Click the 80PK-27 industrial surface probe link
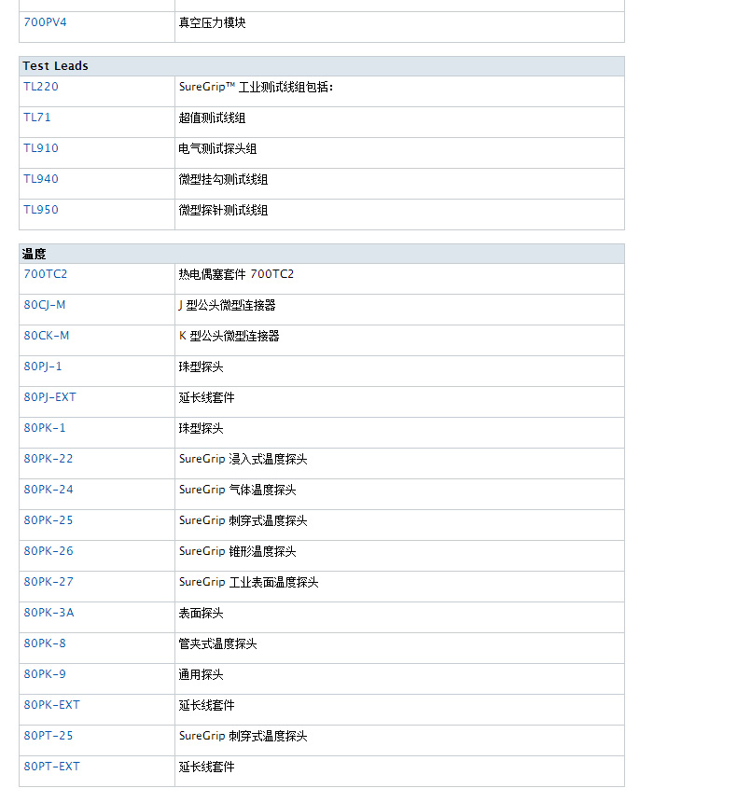 (48, 582)
